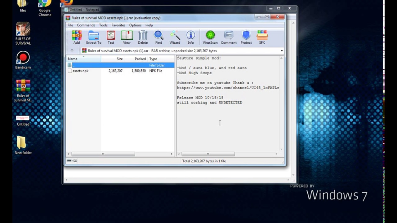Click comment pane scroll-down arrow
397x223 pixels.
[x=282, y=149]
